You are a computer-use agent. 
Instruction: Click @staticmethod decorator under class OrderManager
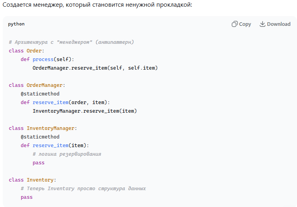pos(40,94)
